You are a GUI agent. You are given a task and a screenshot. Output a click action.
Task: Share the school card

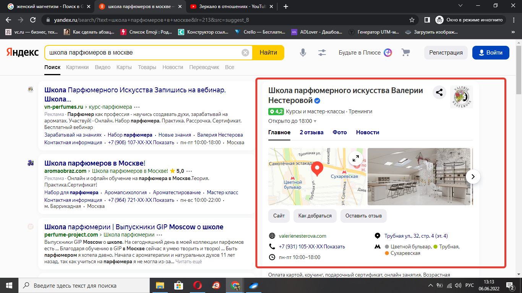pos(439,92)
